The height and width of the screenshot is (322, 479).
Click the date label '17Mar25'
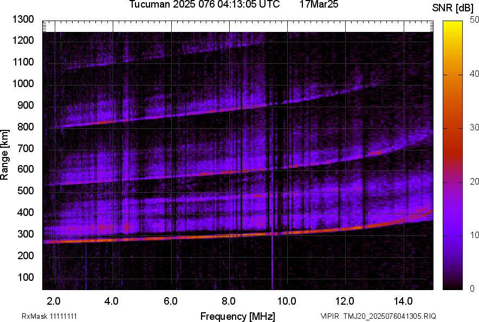tap(319, 4)
